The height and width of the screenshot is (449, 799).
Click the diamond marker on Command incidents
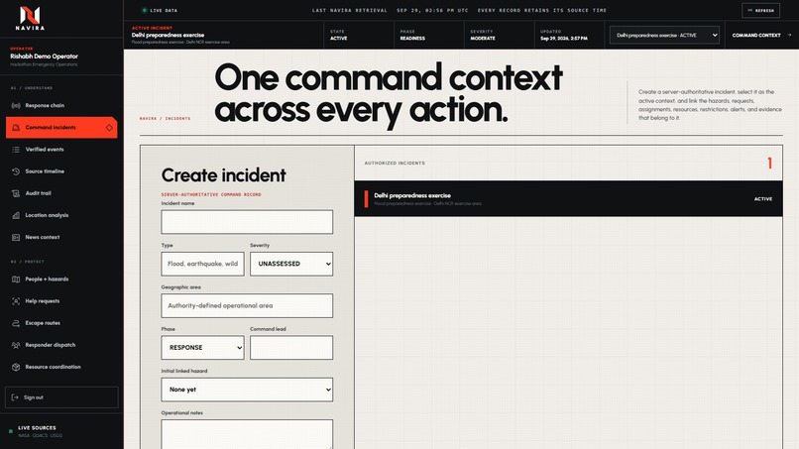tap(109, 128)
